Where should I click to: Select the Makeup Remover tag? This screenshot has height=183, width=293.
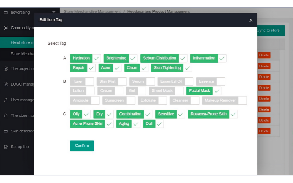click(x=225, y=100)
